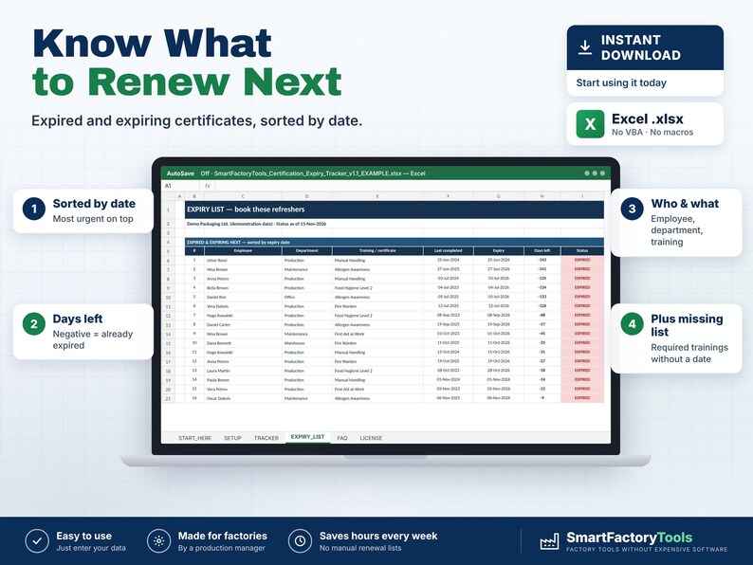Image resolution: width=753 pixels, height=565 pixels.
Task: Click the -68 days left cell
Action: tap(542, 316)
